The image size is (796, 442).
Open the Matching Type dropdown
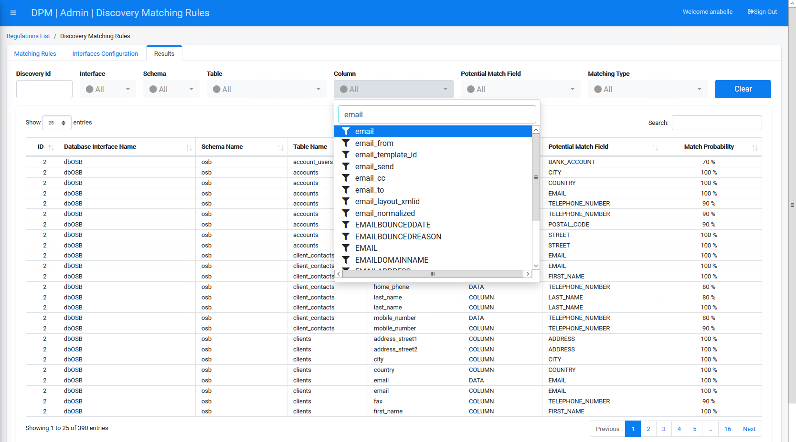click(647, 89)
